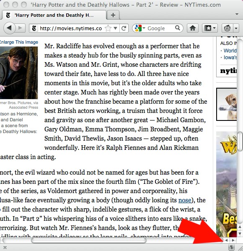Click the horizontal scrollbar thumb
Viewport: 243px width, 251px height.
point(89,240)
